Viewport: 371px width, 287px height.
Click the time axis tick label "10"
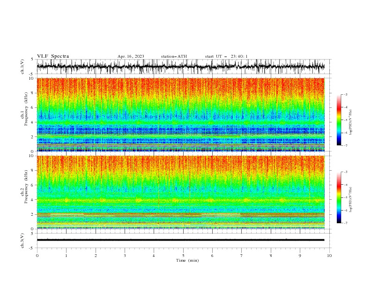(329, 256)
